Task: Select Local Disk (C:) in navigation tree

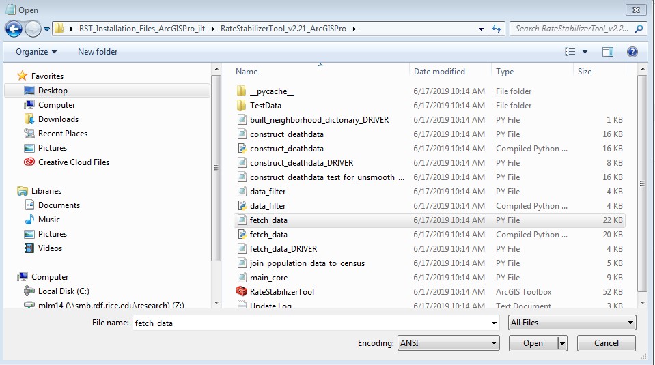Action: pyautogui.click(x=64, y=291)
